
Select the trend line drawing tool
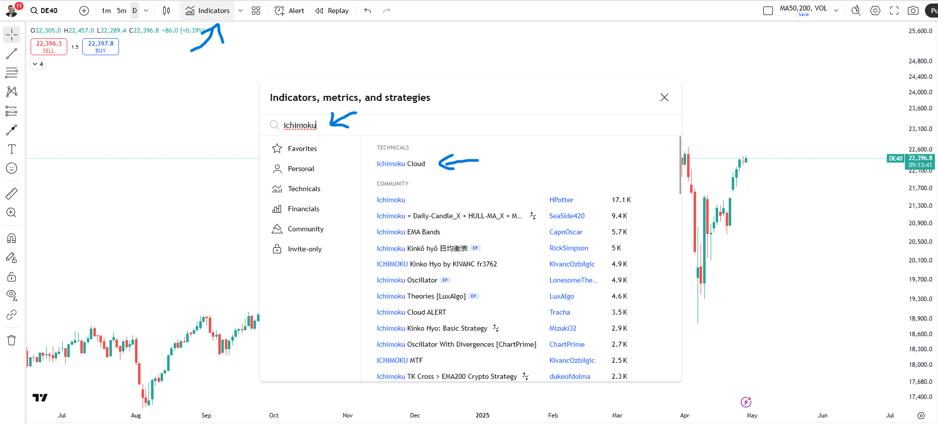[12, 54]
